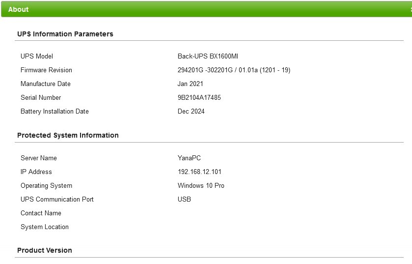Click the UPS Model label
The width and height of the screenshot is (412, 264).
(37, 56)
